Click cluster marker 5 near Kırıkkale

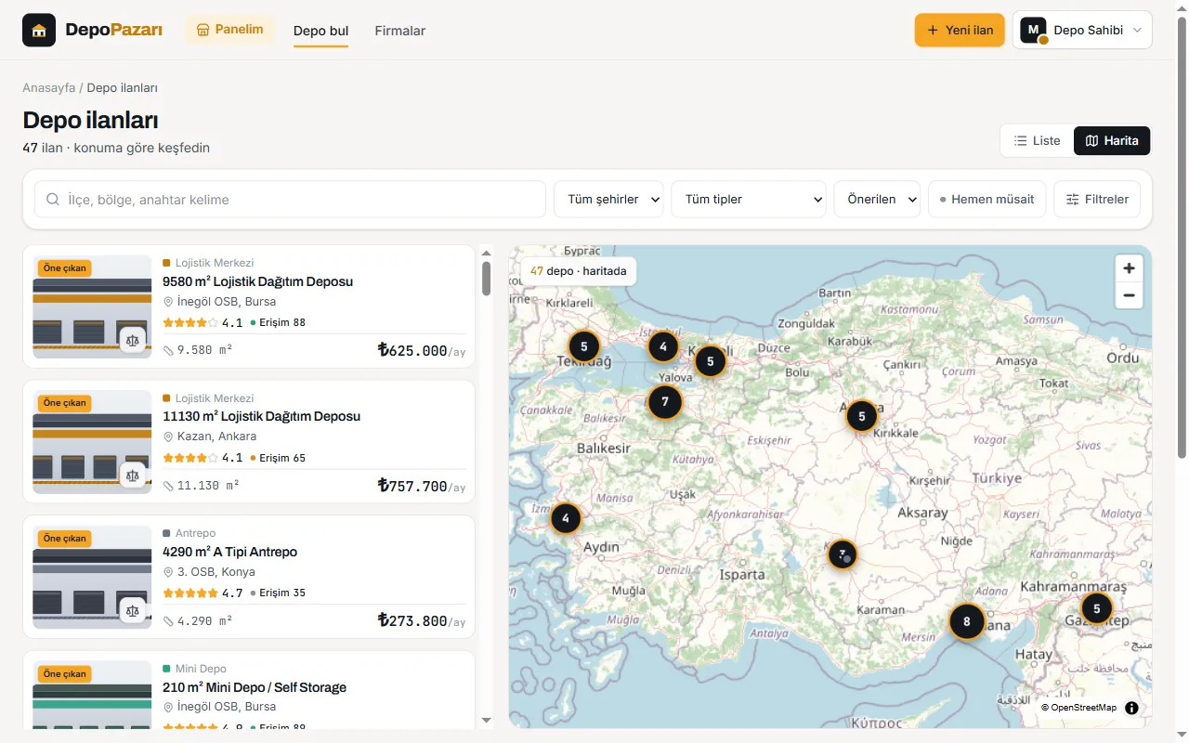pyautogui.click(x=862, y=416)
